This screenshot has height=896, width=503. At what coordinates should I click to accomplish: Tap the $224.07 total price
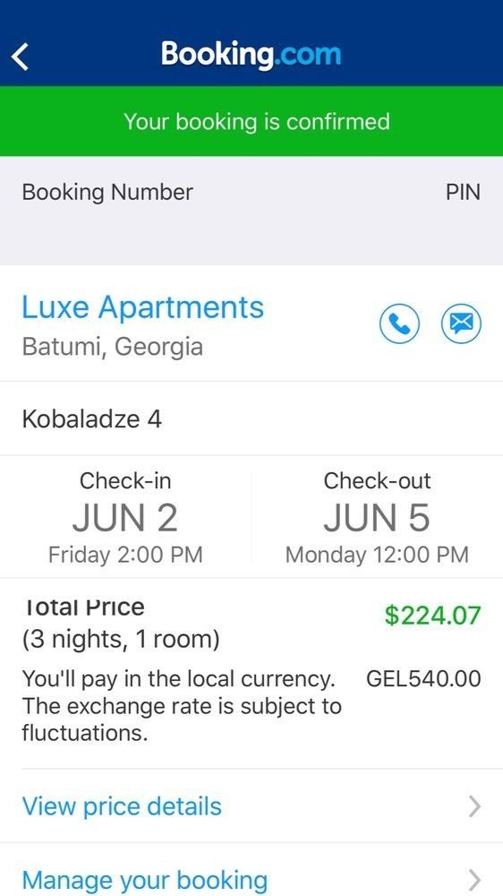433,616
